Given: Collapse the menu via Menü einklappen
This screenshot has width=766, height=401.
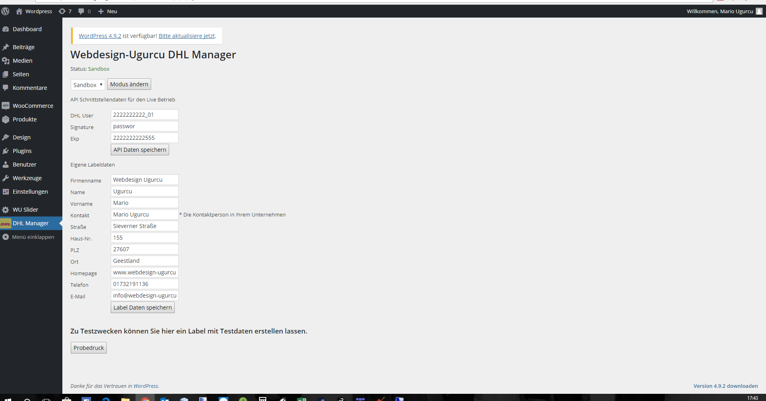Looking at the screenshot, I should coord(28,237).
